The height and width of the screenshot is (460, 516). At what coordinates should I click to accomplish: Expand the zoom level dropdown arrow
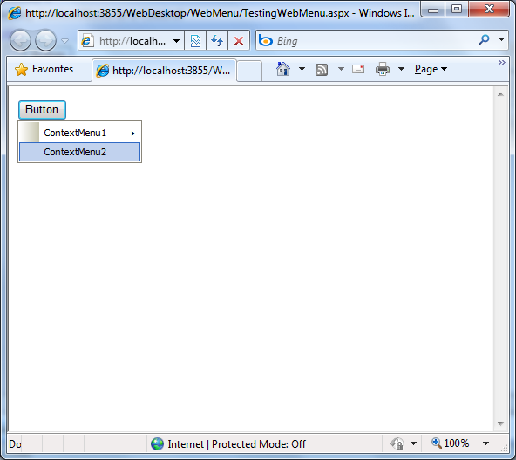[x=485, y=443]
